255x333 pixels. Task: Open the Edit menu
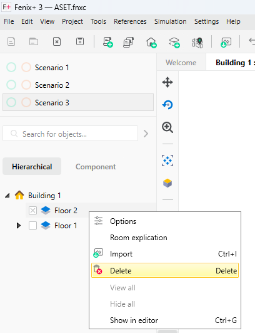[x=27, y=21]
